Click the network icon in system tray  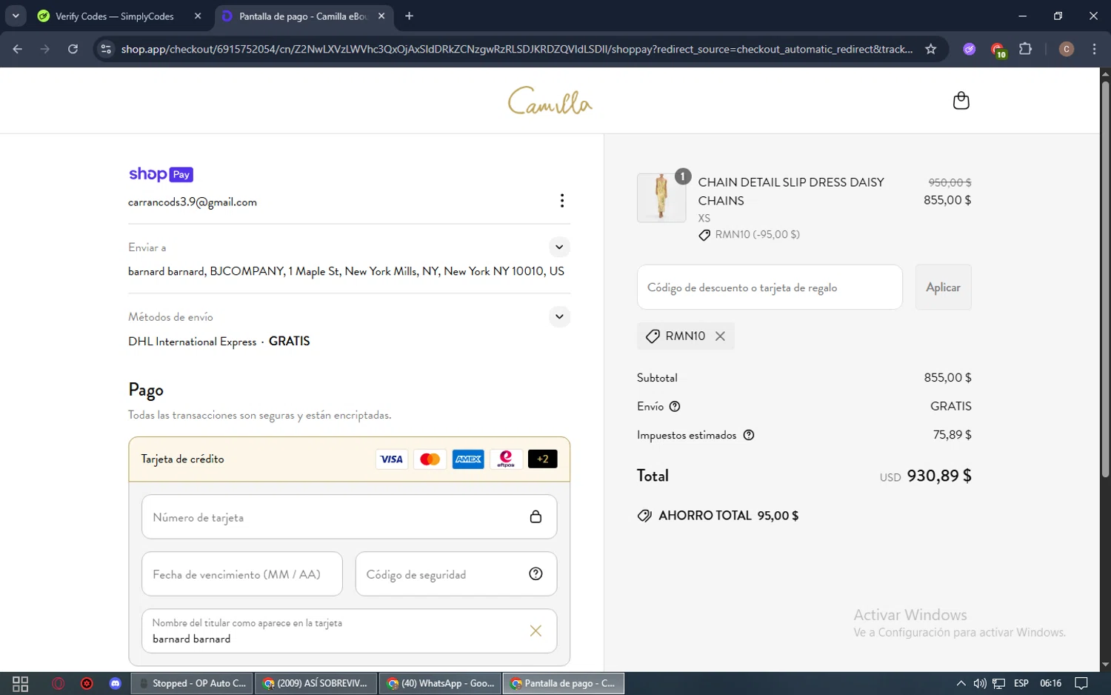(999, 683)
